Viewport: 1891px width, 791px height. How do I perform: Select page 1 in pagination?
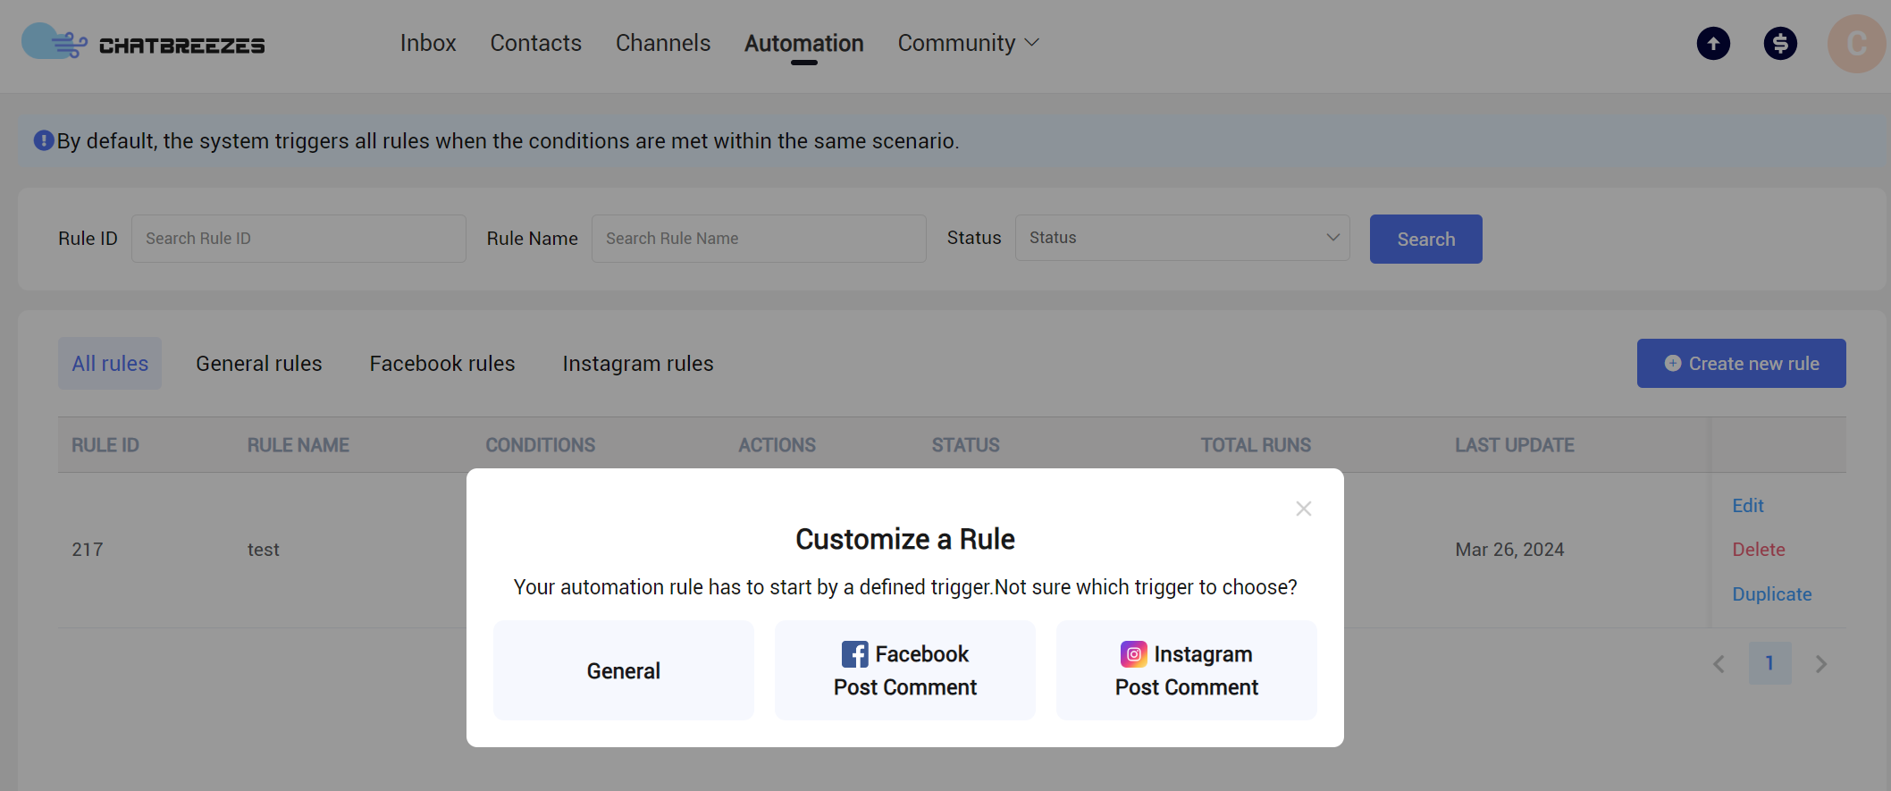[1769, 663]
